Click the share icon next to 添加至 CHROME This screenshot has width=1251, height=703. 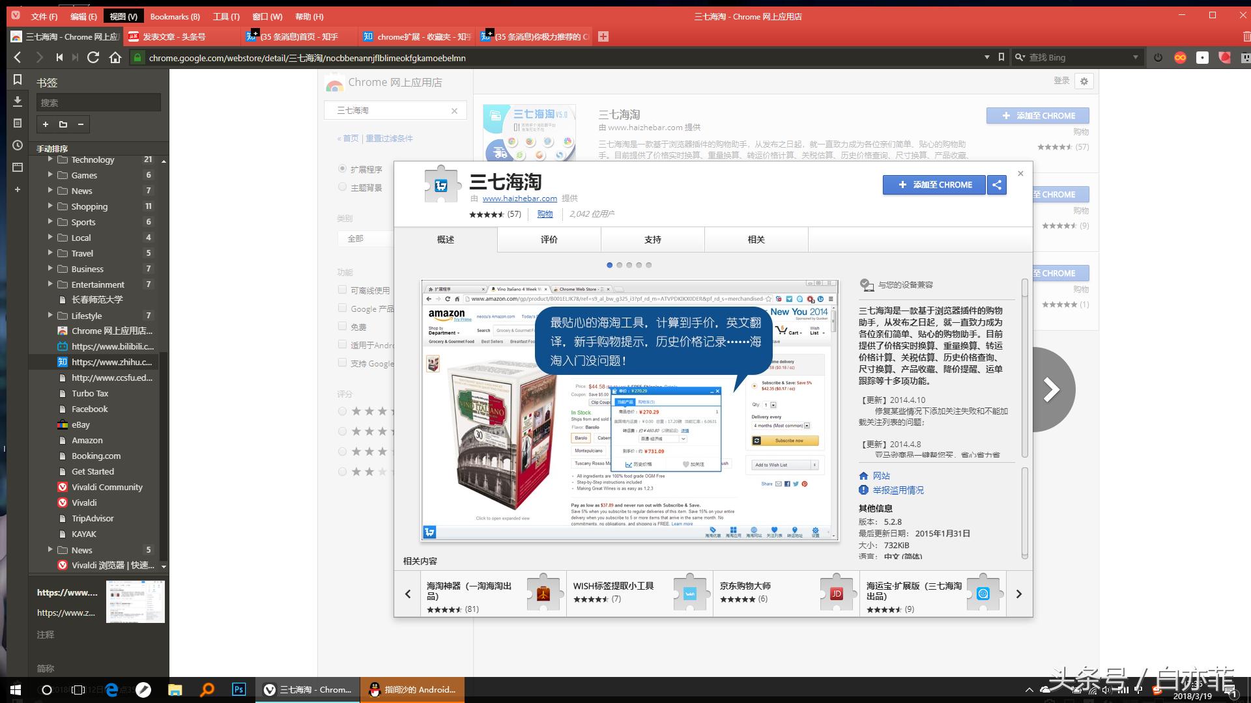click(996, 185)
